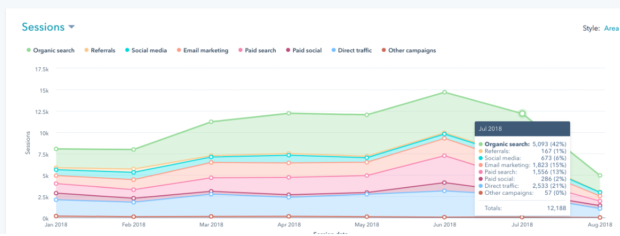Select Paid search data point for Jan 2018
This screenshot has height=236, width=620.
coord(56,184)
